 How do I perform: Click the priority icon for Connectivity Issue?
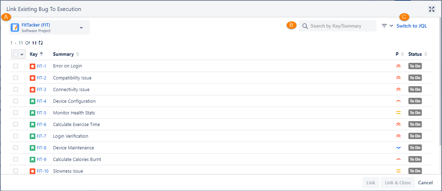pos(399,89)
